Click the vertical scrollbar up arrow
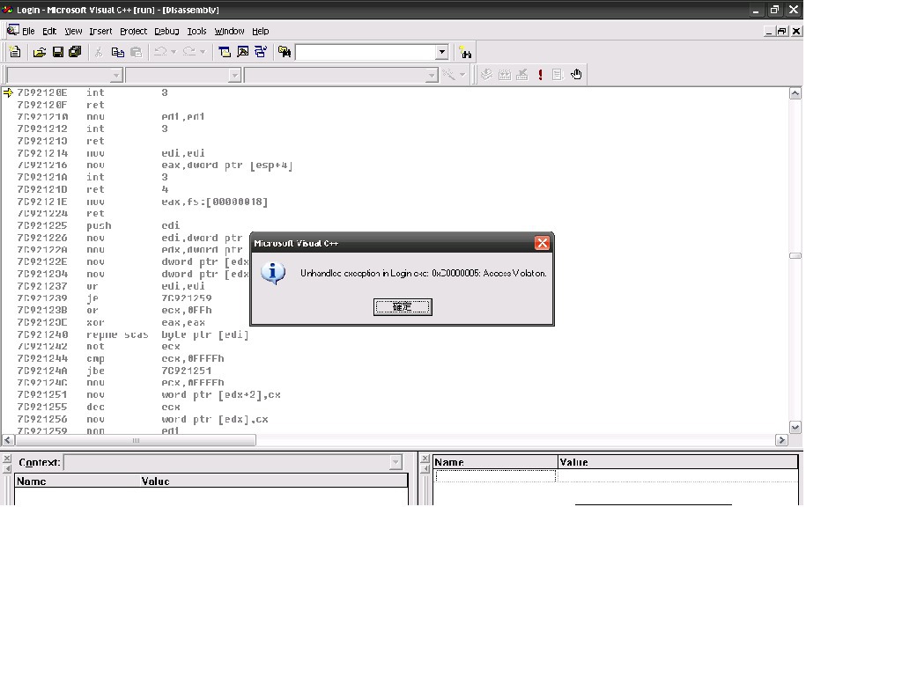Viewport: 902px width, 676px height. tap(795, 93)
